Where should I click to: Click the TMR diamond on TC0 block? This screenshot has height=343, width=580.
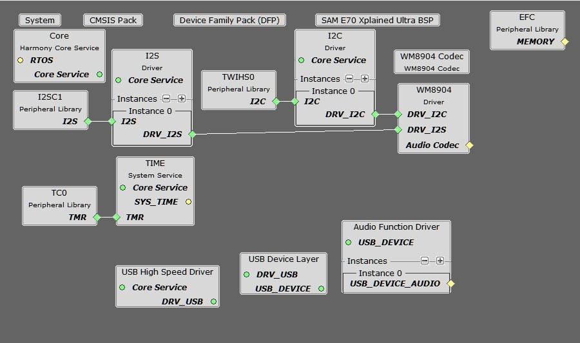[x=97, y=217]
